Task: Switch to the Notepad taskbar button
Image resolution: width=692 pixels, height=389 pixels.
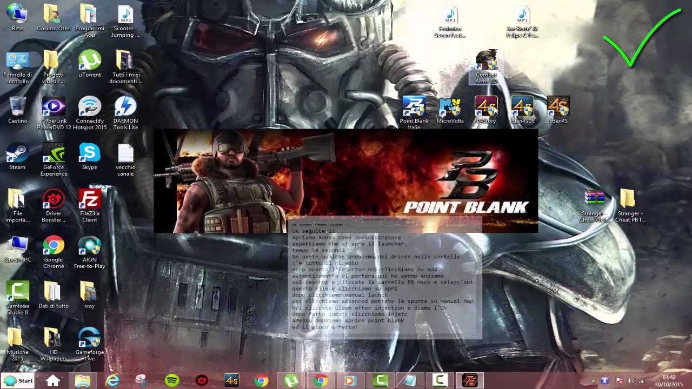Action: coord(410,380)
